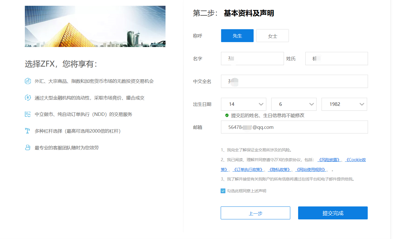394x239 pixels.
Task: Click the pyramid banner image
Action: pyautogui.click(x=95, y=27)
